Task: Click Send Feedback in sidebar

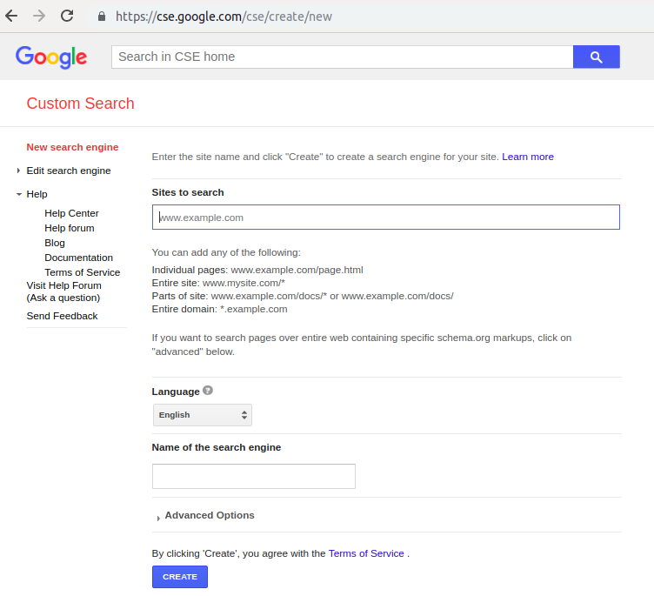Action: [x=62, y=316]
